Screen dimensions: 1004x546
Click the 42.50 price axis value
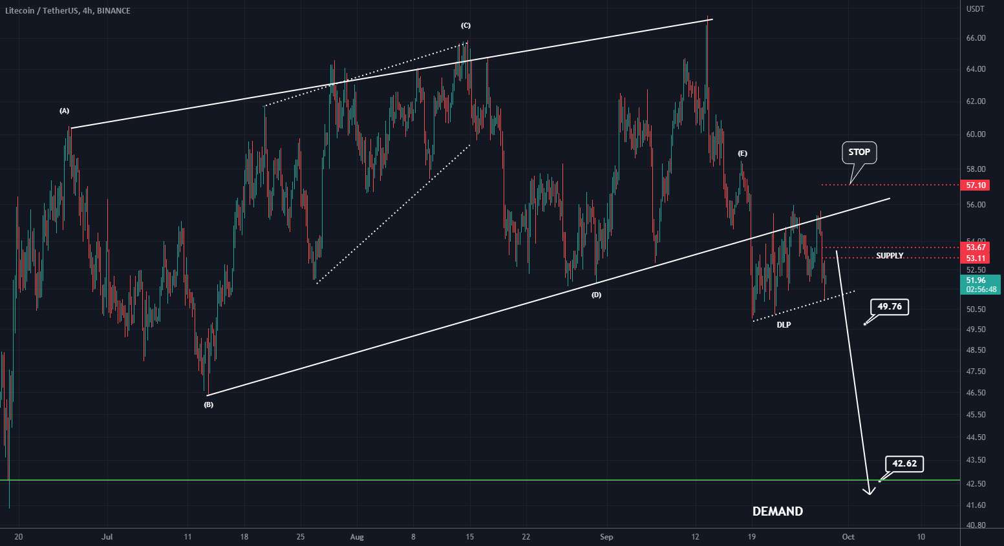coord(976,484)
